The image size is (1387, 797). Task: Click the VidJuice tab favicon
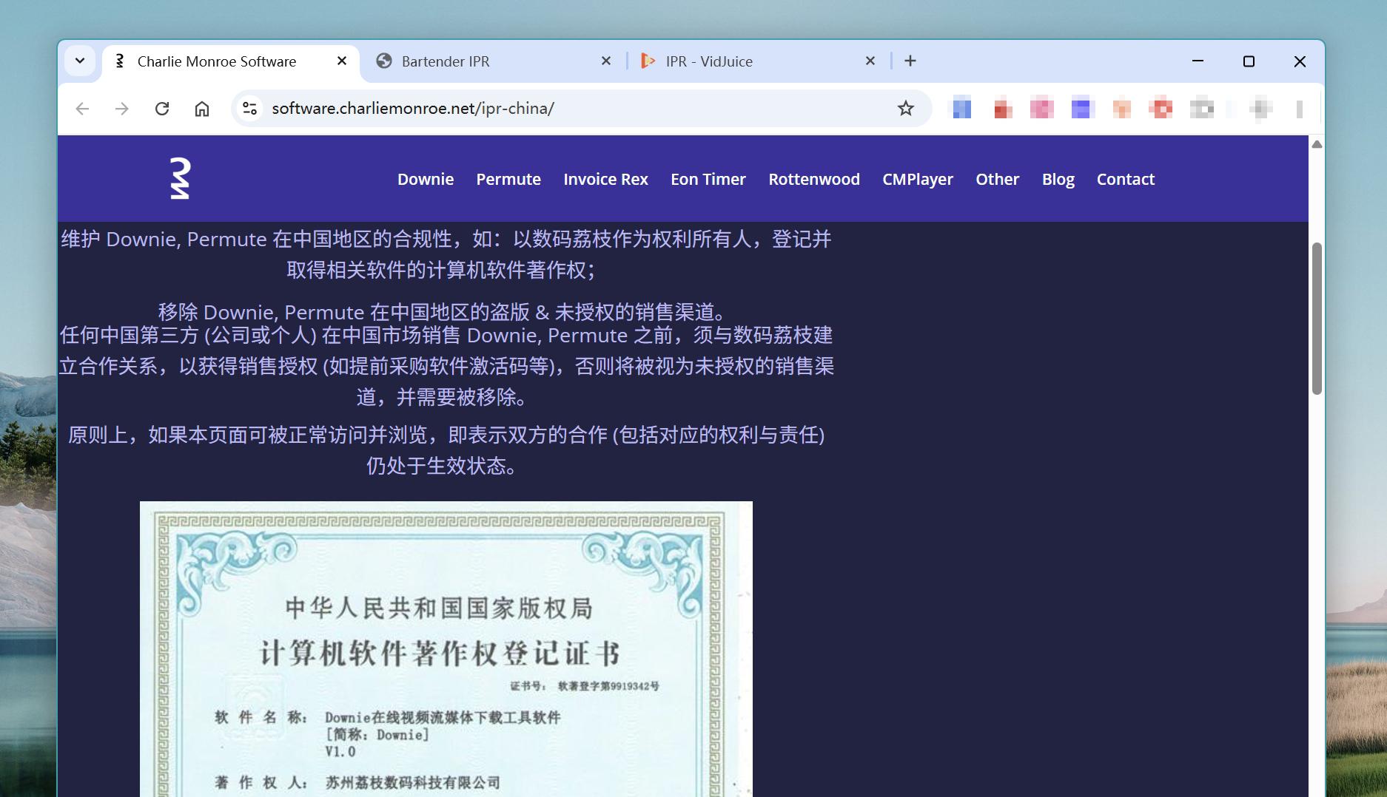(648, 61)
